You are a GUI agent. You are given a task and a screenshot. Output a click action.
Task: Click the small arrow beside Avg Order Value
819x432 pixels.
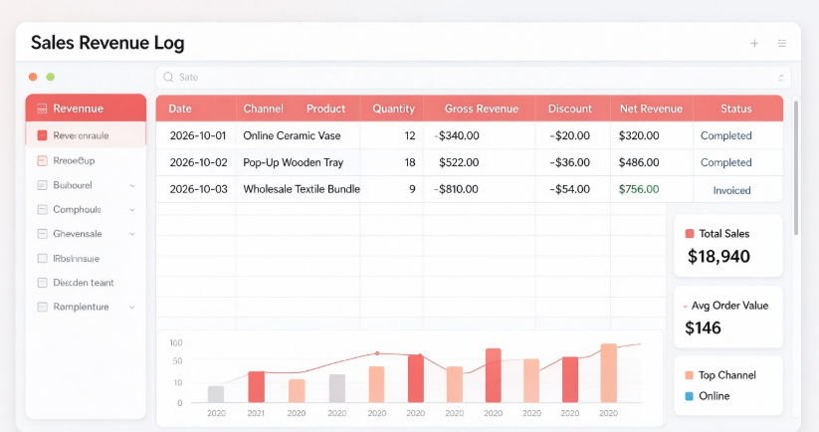click(x=686, y=307)
